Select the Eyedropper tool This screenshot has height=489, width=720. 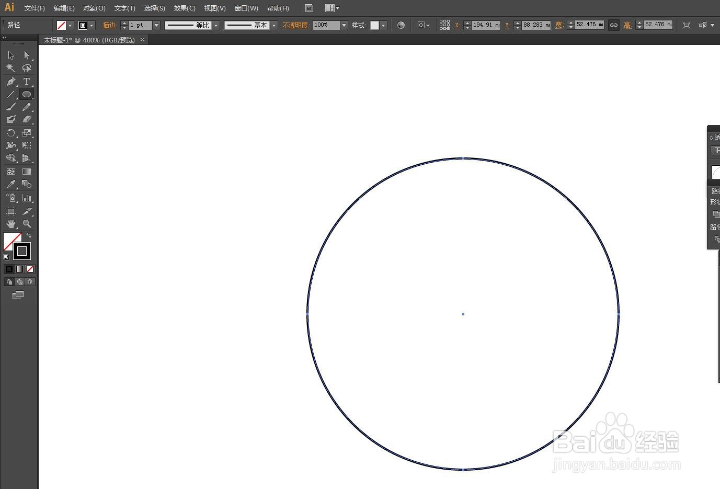(x=11, y=184)
